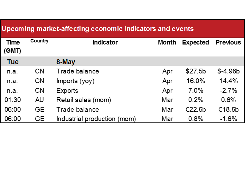The height and width of the screenshot is (169, 245).
Task: Select the Exports indicator cell
Action: 67,91
